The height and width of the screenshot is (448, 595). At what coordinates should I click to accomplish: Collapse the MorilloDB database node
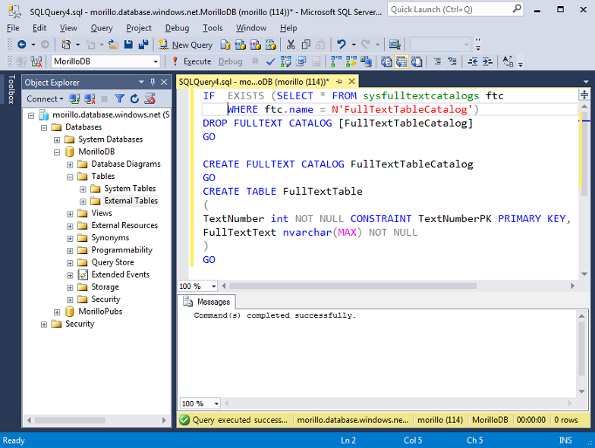pyautogui.click(x=57, y=152)
